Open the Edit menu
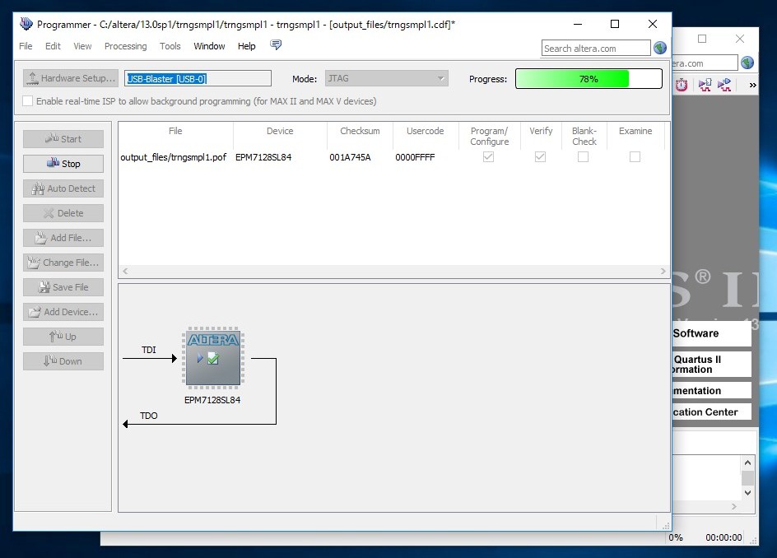The height and width of the screenshot is (558, 777). click(53, 46)
